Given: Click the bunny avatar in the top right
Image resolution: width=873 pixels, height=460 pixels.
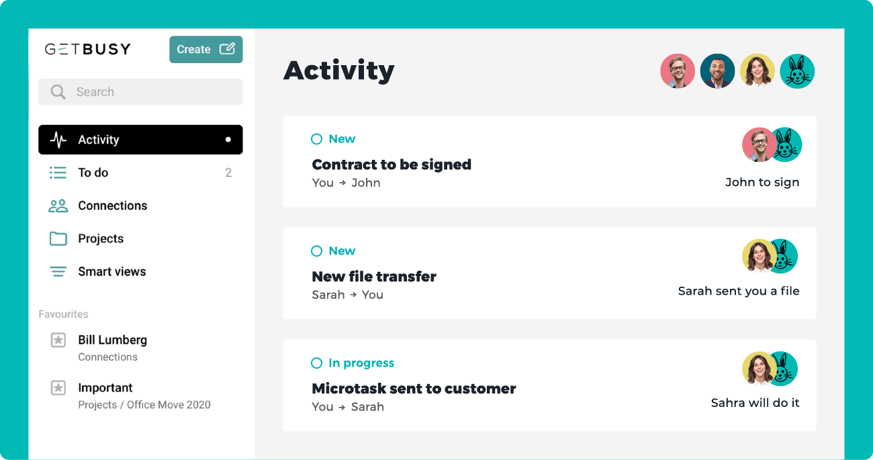Looking at the screenshot, I should [x=797, y=70].
